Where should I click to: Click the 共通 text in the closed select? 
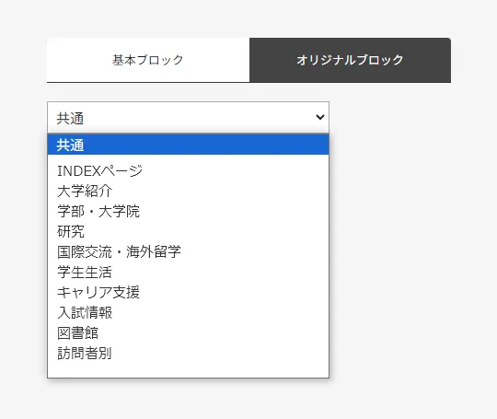70,118
